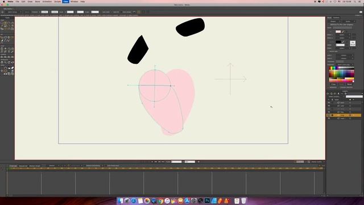Open the Smooth interpolation dropdown in timeline
The height and width of the screenshot is (205, 364).
pos(53,166)
